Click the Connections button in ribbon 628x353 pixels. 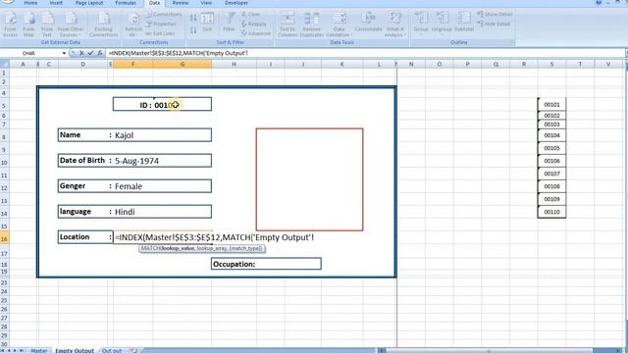pos(164,15)
